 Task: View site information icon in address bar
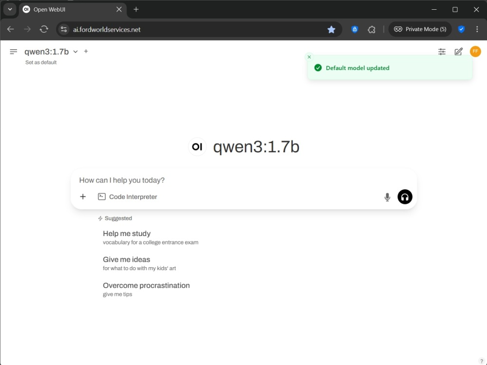[64, 29]
